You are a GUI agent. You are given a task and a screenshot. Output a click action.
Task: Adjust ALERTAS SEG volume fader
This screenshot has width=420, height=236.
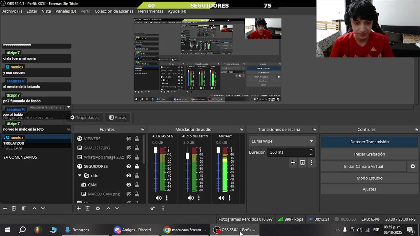click(156, 150)
